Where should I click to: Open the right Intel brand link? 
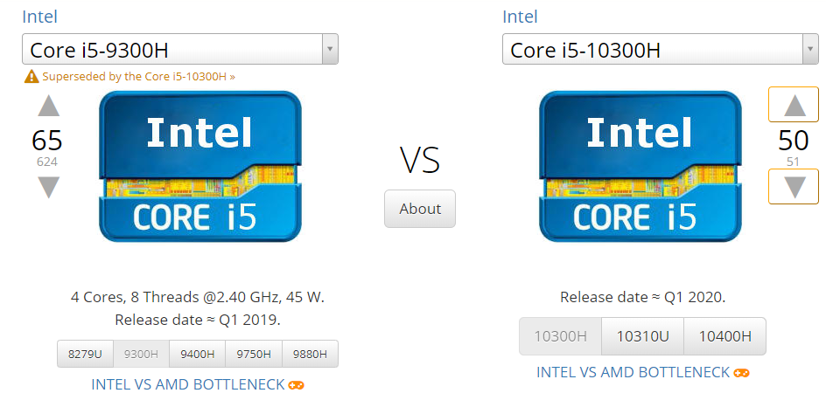[520, 17]
